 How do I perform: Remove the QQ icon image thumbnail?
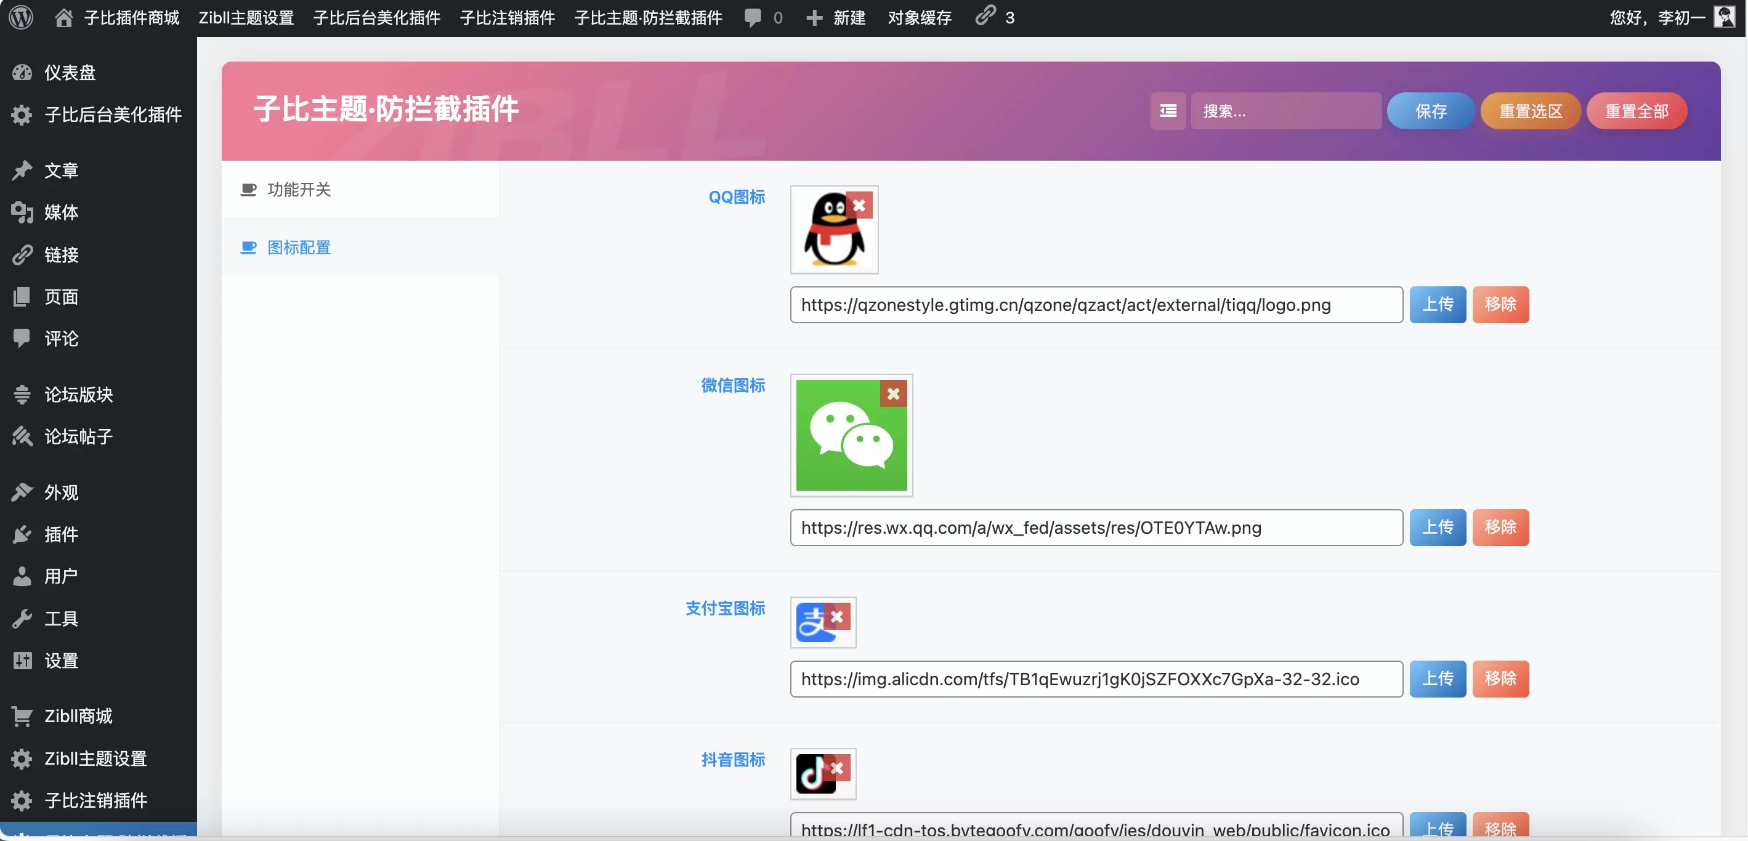859,205
